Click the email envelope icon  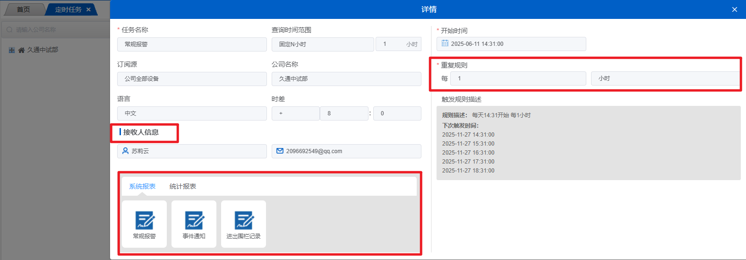tap(280, 151)
